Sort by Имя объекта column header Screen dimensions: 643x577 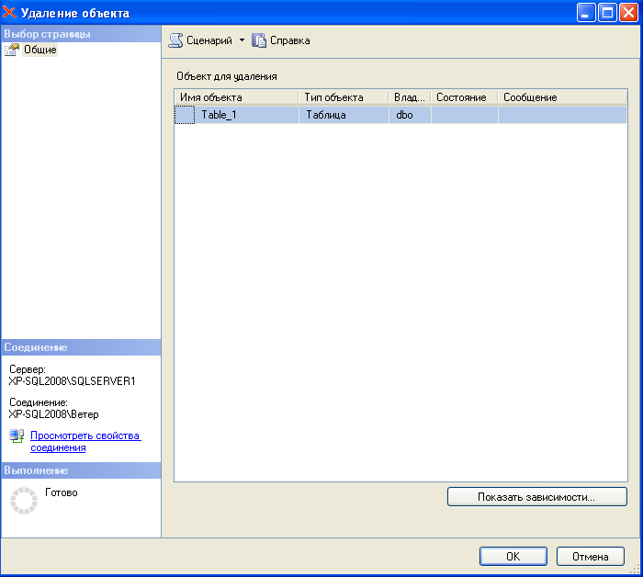[237, 97]
